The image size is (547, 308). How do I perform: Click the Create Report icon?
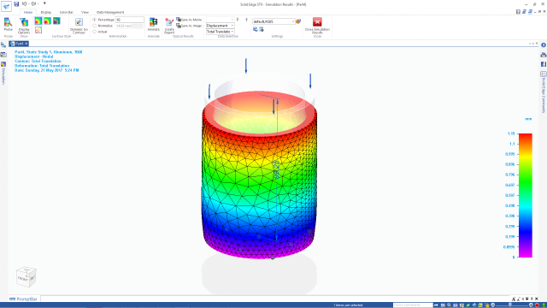(169, 26)
